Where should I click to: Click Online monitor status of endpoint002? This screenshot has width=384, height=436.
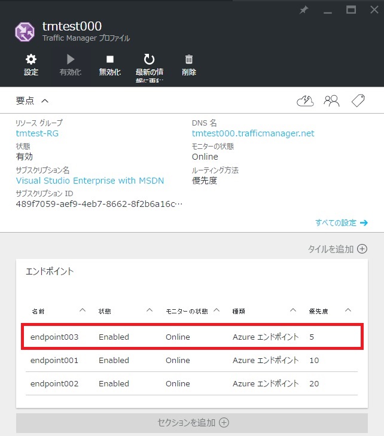point(178,384)
